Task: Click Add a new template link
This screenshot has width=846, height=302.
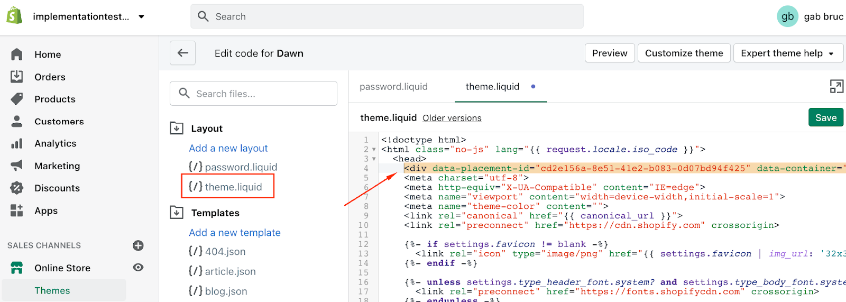Action: point(234,233)
